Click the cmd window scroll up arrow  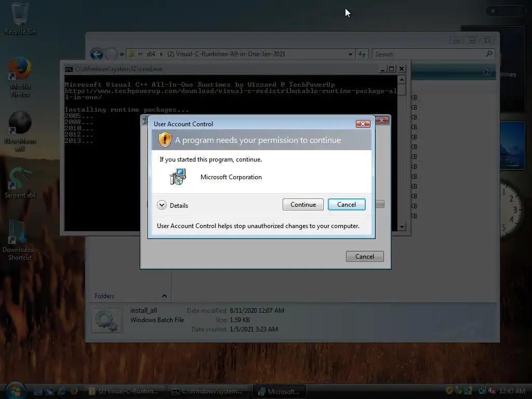(x=402, y=79)
